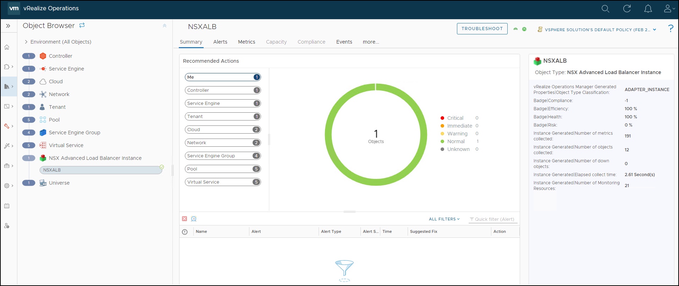Click the yellow Warning legend dot

442,134
